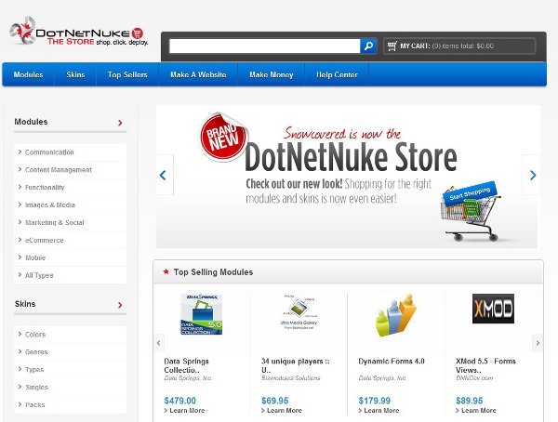This screenshot has height=422, width=558.
Task: Show next top selling modules arrow
Action: click(538, 343)
